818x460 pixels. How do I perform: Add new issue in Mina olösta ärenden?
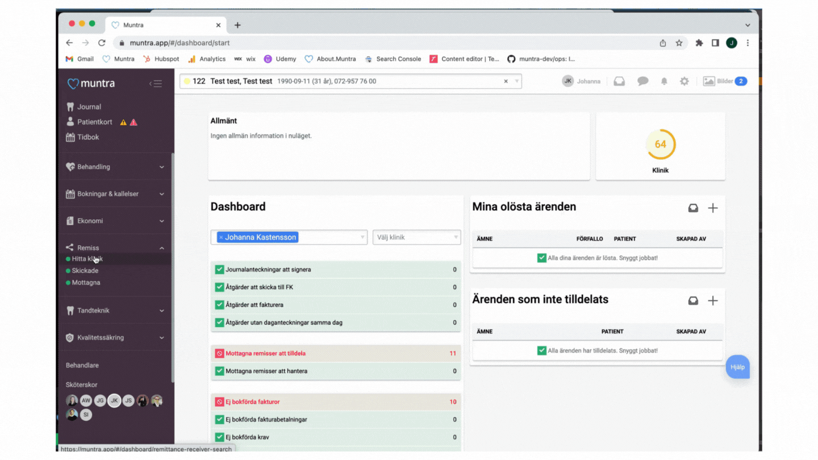(x=713, y=208)
